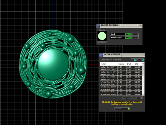Click the green play arrow beside Calculate
Viewport: 166px width, 125px height.
pos(129,109)
